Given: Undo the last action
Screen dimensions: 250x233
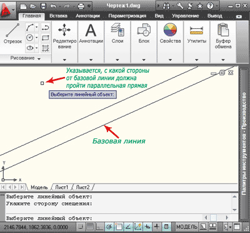Looking at the screenshot, I should tap(53, 6).
